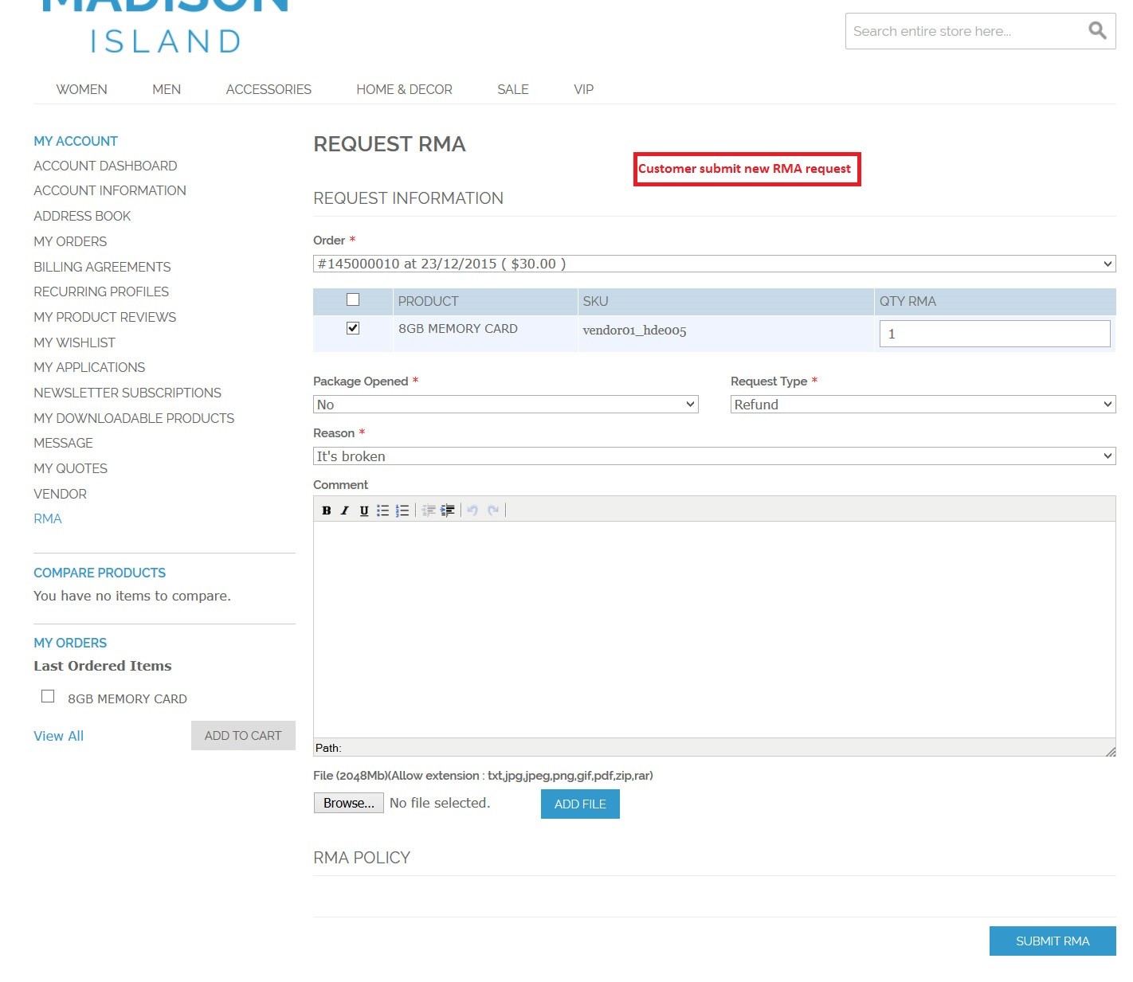This screenshot has width=1133, height=982.
Task: Open the Package Opened dropdown
Action: [505, 405]
